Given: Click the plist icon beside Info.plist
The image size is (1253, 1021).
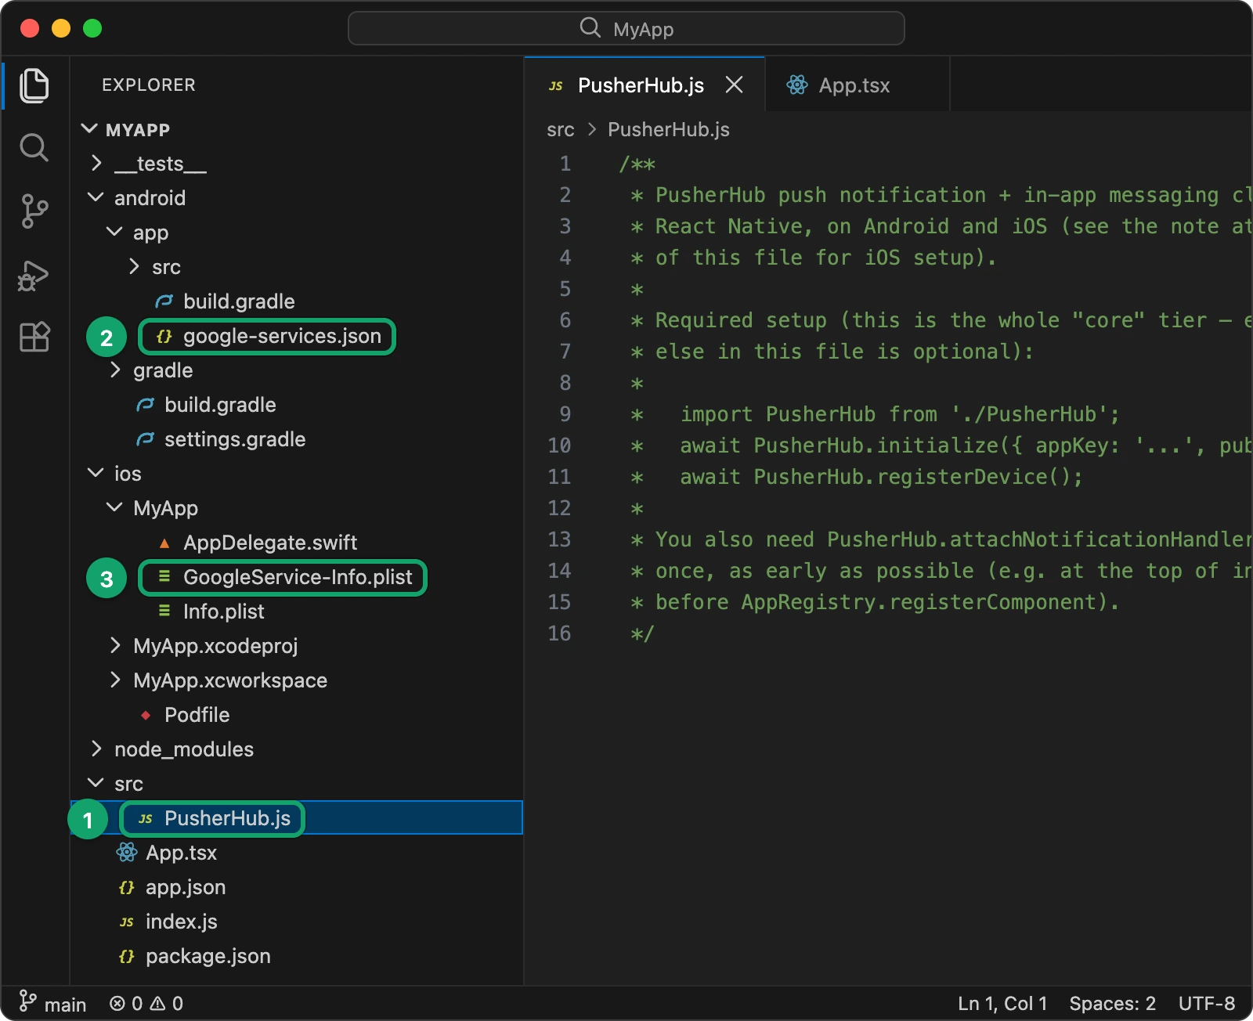Looking at the screenshot, I should [164, 611].
